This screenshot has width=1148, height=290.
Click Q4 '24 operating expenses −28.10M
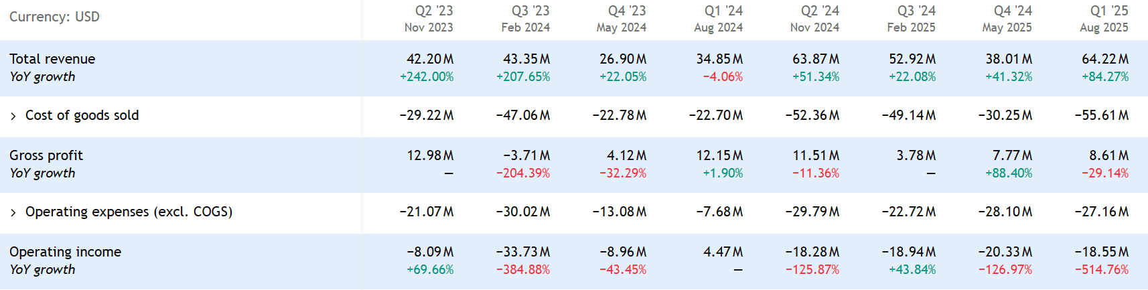coord(1005,212)
